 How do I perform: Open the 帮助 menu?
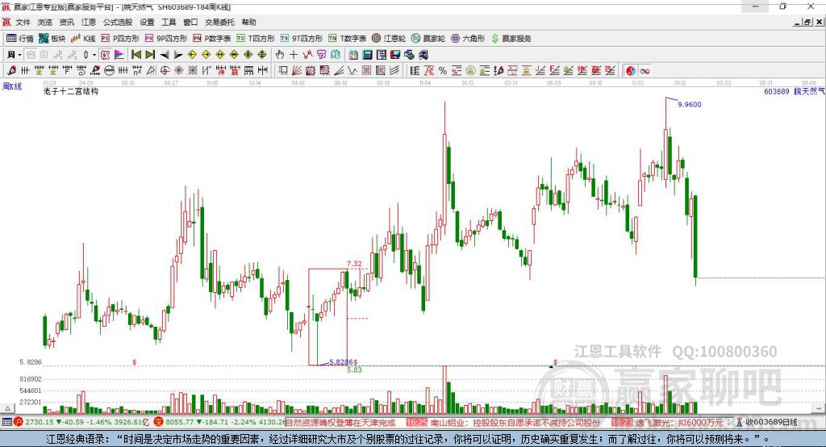[x=248, y=22]
